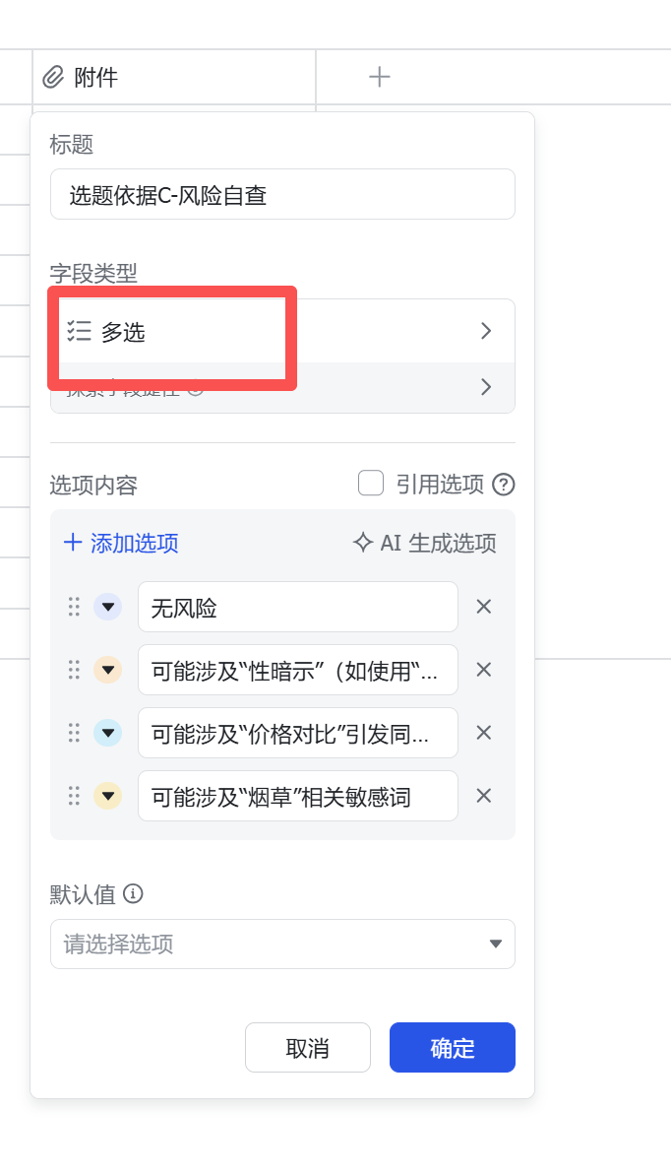Image resolution: width=671 pixels, height=1174 pixels.
Task: Delete the 价格对比 option
Action: tap(484, 733)
